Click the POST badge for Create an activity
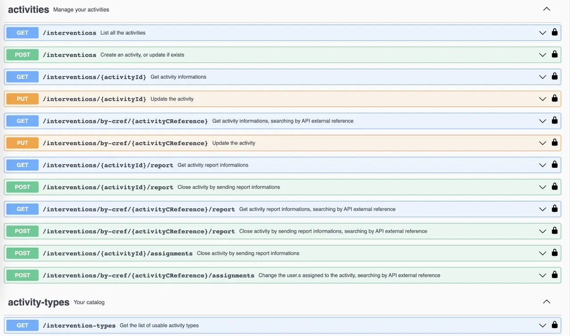Viewport: 570px width, 336px height. tap(22, 55)
